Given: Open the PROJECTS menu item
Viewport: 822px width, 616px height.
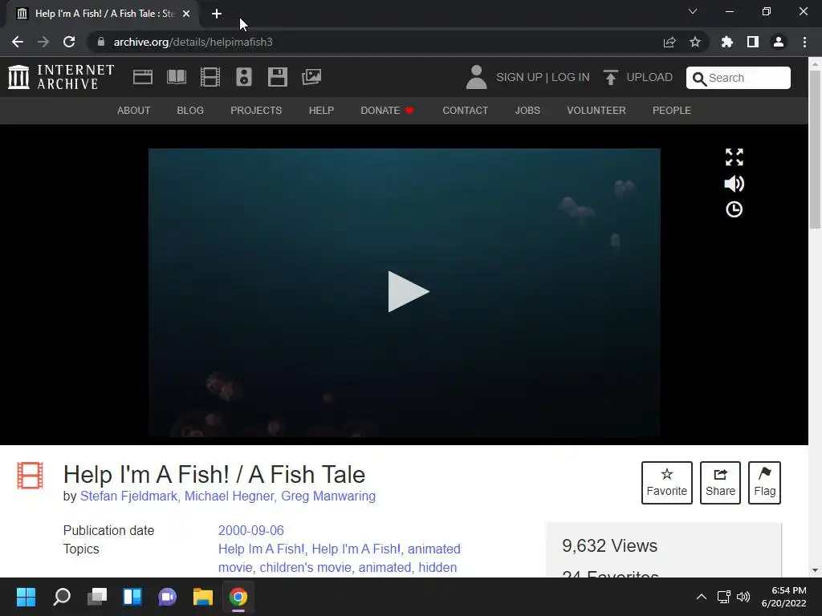Looking at the screenshot, I should pyautogui.click(x=256, y=111).
